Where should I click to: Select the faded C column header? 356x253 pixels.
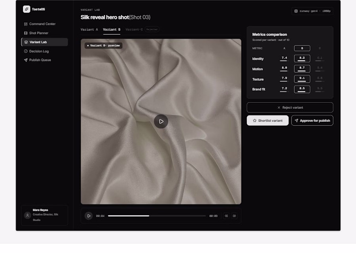[x=320, y=48]
